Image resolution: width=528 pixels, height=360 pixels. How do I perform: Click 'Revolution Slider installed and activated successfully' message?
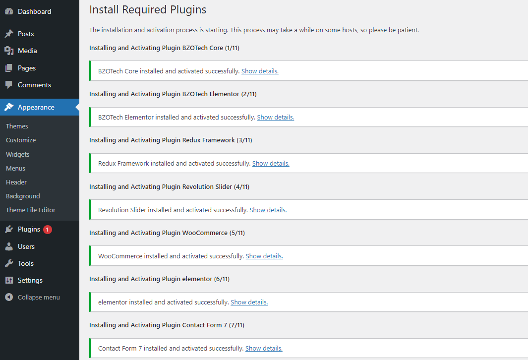coord(173,210)
